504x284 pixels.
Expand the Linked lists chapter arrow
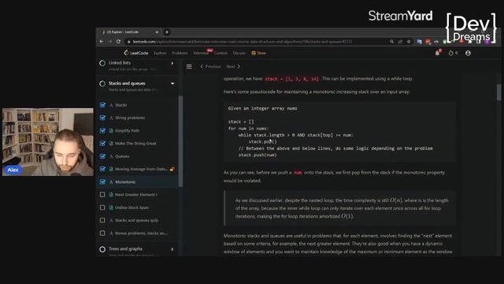click(x=172, y=63)
